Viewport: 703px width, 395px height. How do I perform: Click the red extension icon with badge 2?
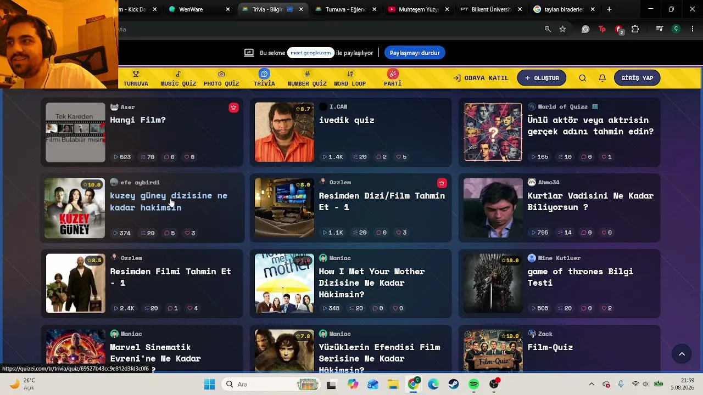tap(619, 30)
